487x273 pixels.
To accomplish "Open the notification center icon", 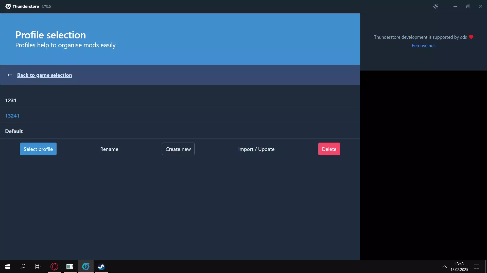I will click(476, 267).
